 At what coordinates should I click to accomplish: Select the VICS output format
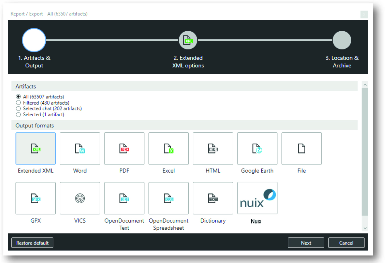coord(80,198)
